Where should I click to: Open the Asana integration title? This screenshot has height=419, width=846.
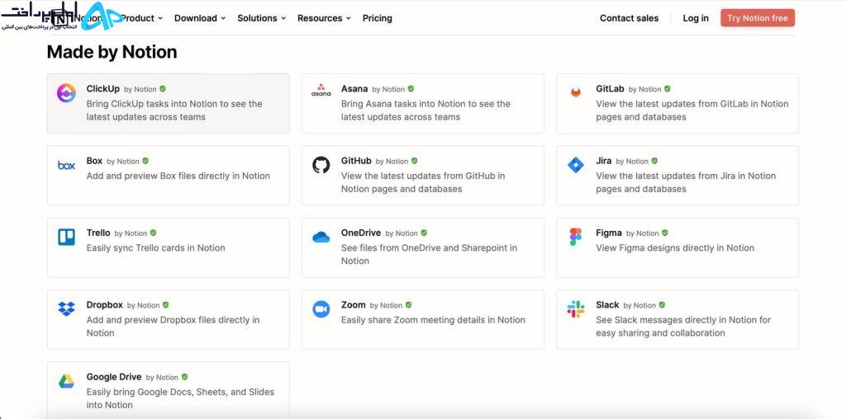coord(354,88)
